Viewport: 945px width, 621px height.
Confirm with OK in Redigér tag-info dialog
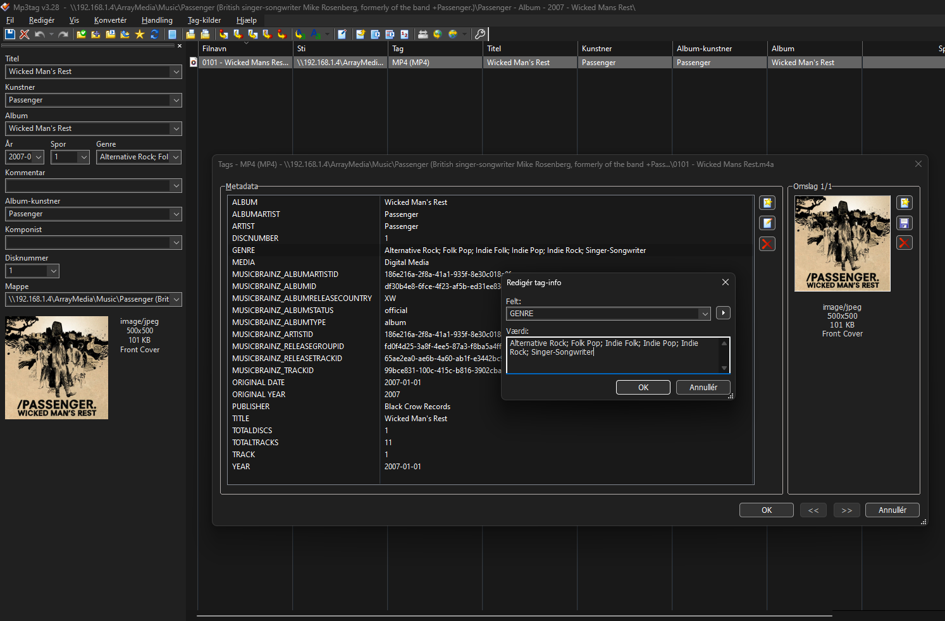(643, 388)
